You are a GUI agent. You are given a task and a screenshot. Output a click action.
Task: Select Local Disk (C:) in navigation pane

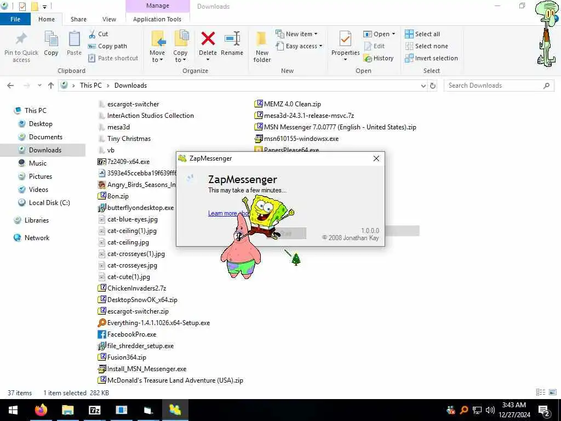click(49, 203)
